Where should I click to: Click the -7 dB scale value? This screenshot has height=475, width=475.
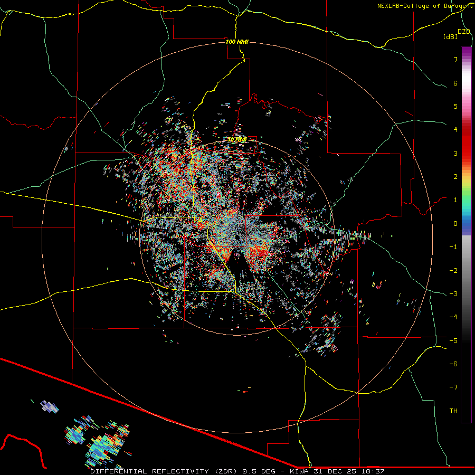click(x=453, y=387)
